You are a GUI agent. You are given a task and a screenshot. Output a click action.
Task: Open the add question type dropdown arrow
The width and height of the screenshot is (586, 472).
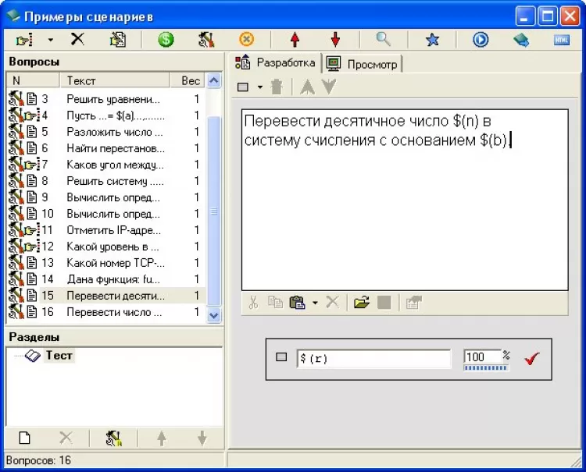(x=51, y=40)
